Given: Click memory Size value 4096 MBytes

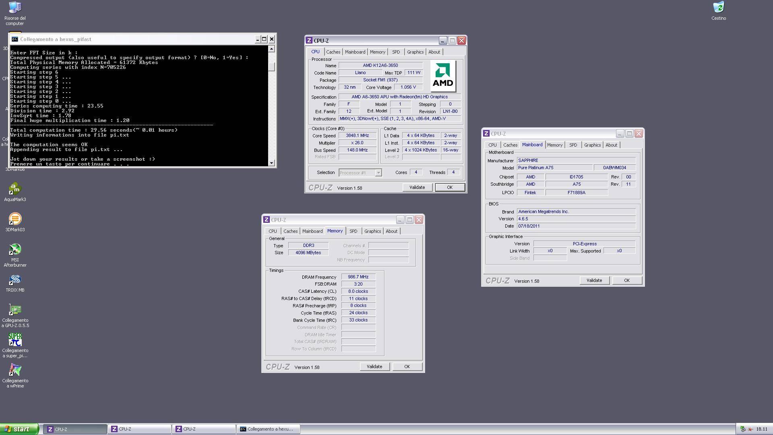Looking at the screenshot, I should pyautogui.click(x=308, y=253).
